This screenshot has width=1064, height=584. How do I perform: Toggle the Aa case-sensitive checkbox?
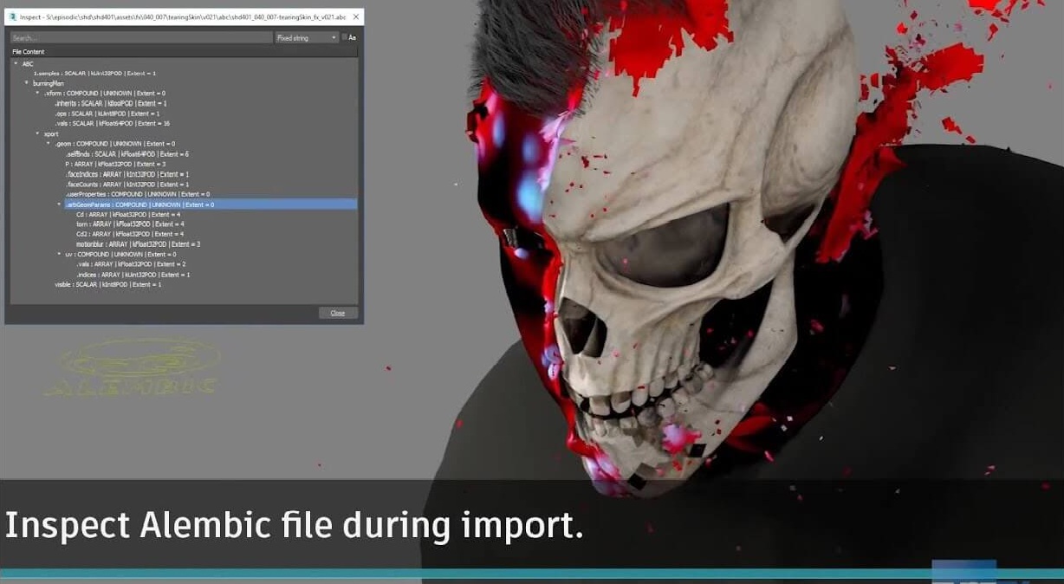[344, 37]
